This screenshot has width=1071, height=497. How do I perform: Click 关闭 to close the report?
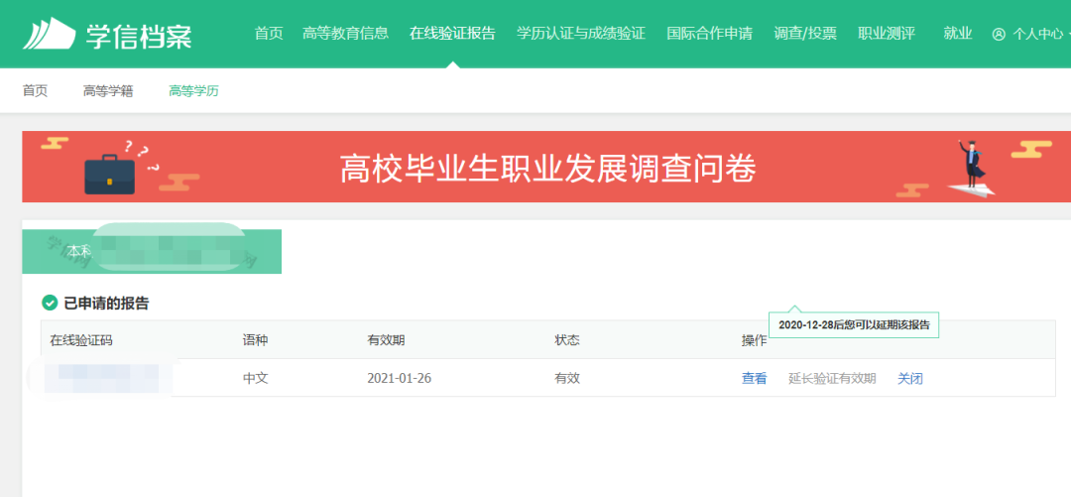tap(909, 378)
